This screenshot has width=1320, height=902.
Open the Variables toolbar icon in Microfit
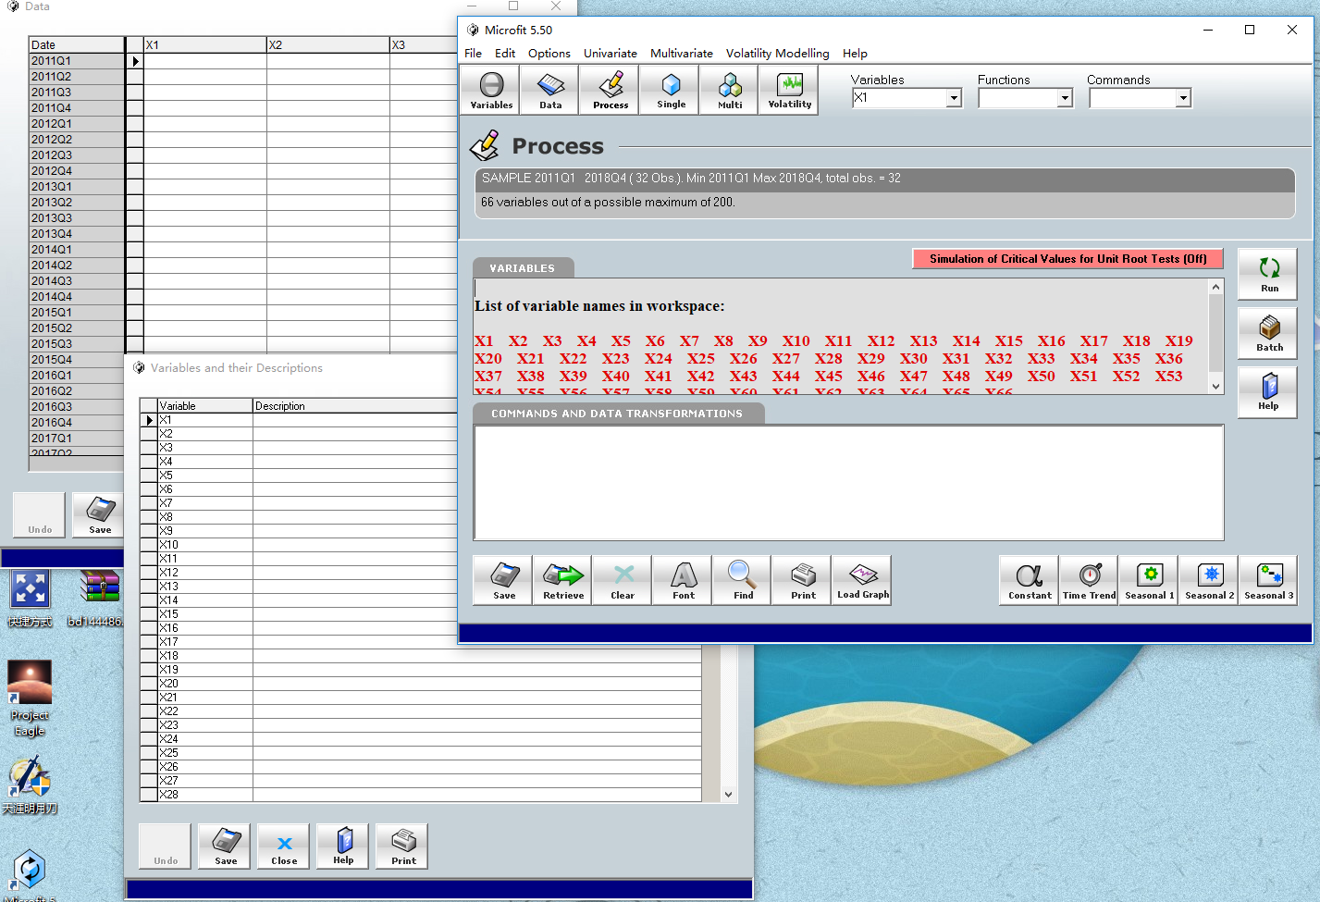(x=491, y=90)
